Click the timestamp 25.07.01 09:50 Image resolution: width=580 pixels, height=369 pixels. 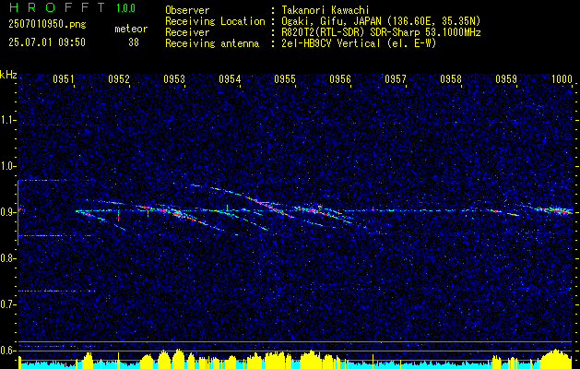pos(47,42)
